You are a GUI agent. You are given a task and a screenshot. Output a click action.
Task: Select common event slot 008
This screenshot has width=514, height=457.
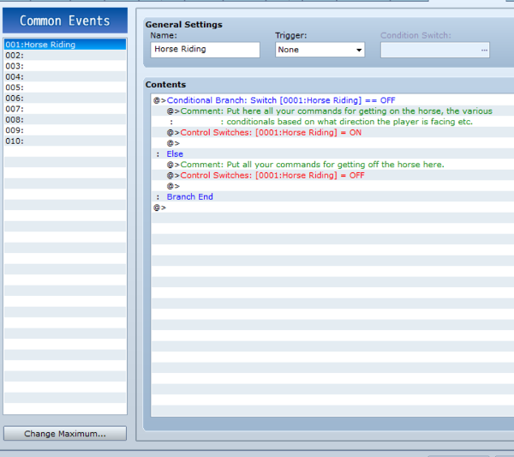click(x=65, y=119)
